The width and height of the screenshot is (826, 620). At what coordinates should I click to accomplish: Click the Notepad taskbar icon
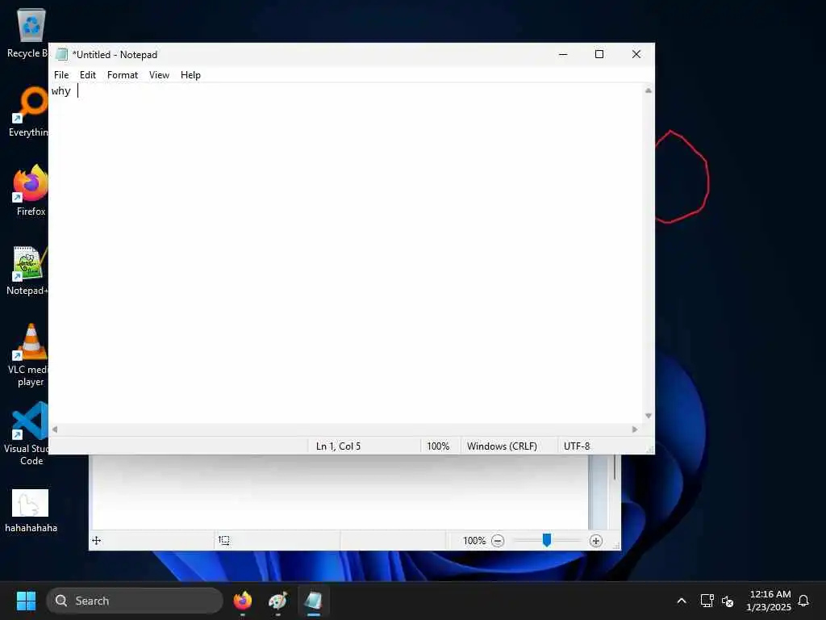tap(313, 601)
